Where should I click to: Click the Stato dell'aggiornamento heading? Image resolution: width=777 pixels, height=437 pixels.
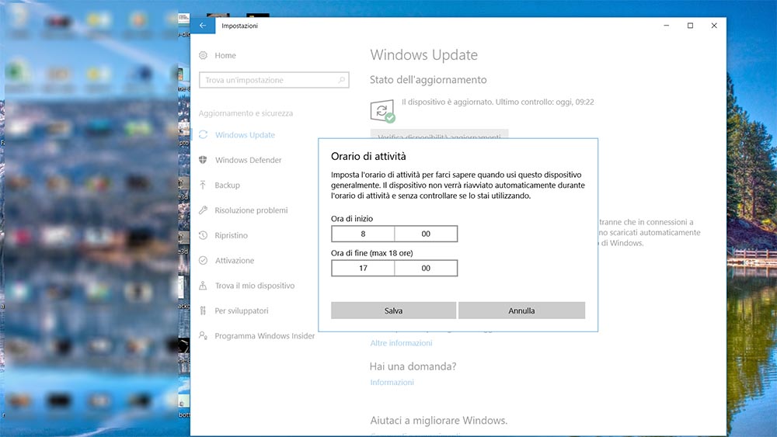428,80
